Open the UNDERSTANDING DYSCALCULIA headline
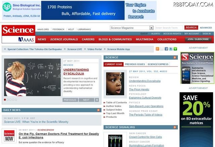Screen dimensions: 215x147 coord(76,71)
